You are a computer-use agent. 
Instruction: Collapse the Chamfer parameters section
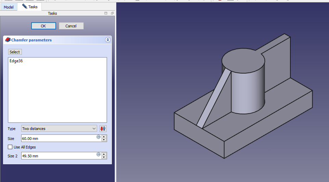coord(108,40)
